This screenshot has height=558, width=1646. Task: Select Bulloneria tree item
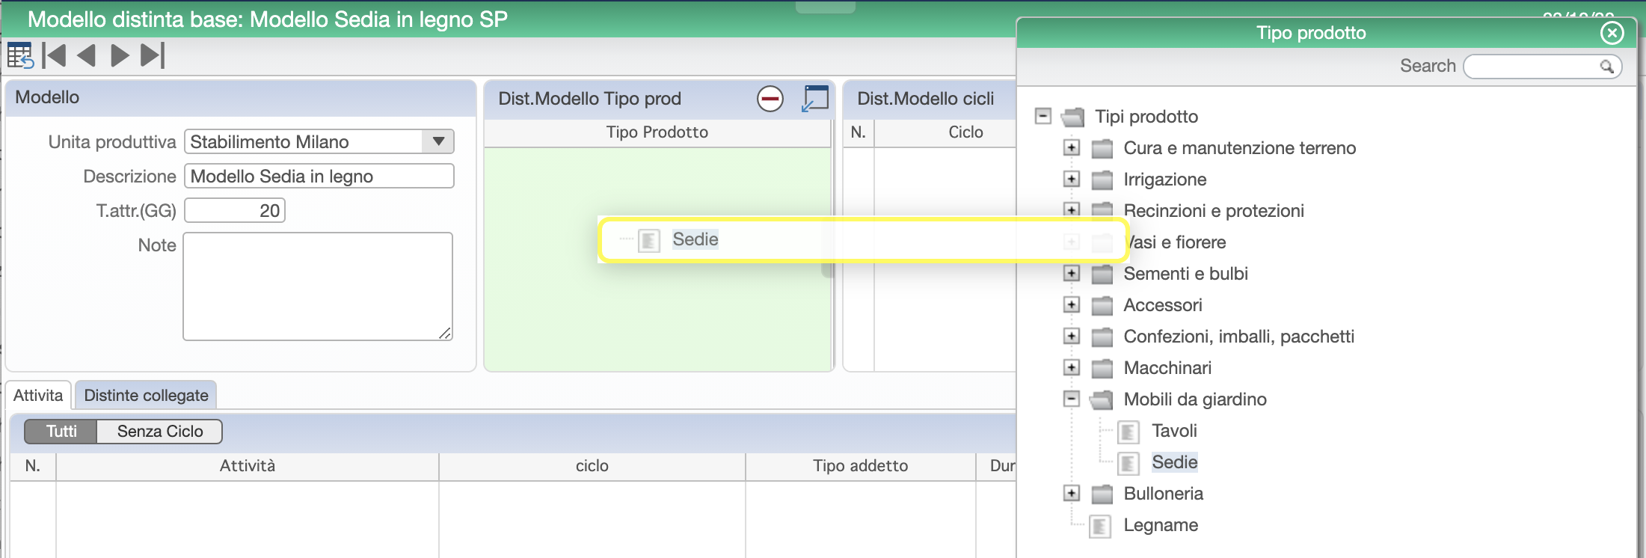point(1163,494)
